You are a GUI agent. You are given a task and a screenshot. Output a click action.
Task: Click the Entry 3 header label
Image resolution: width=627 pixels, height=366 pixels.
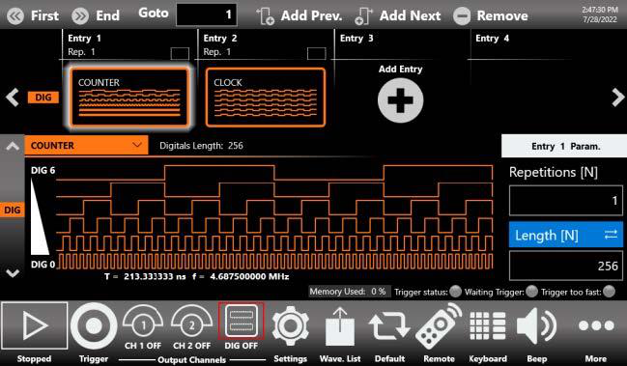[x=356, y=39]
